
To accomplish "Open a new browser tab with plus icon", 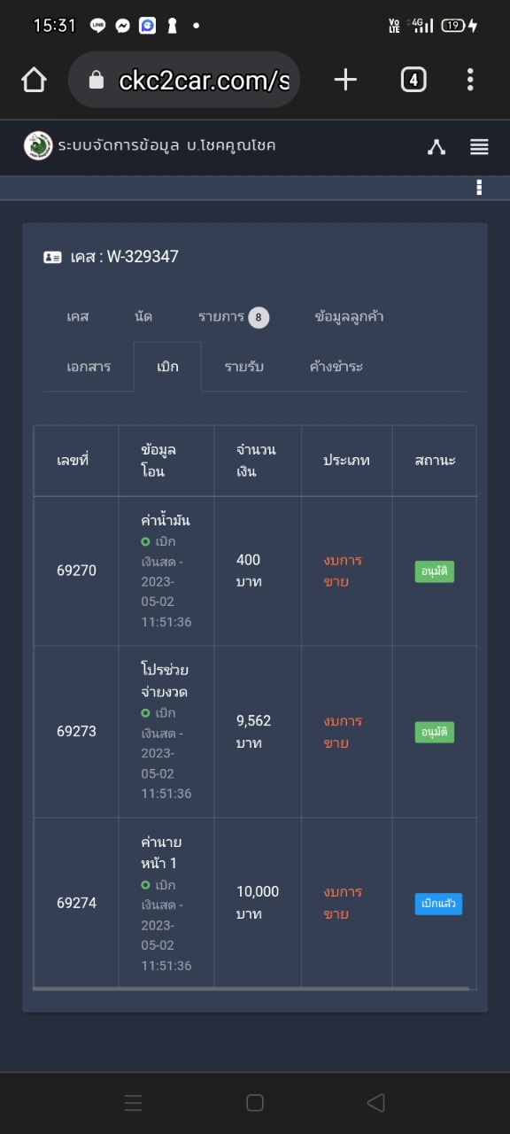I will click(345, 80).
